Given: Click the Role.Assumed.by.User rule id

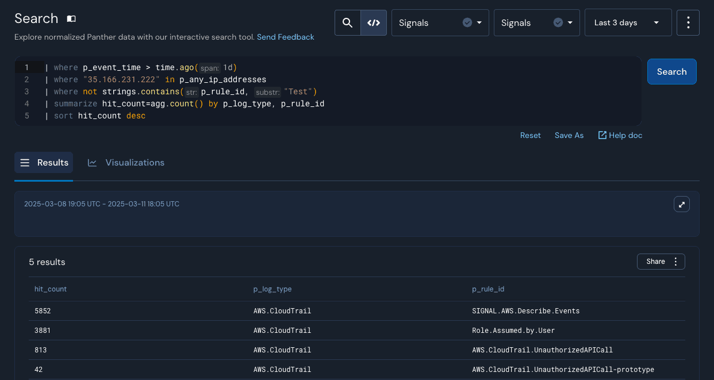Looking at the screenshot, I should pos(513,331).
